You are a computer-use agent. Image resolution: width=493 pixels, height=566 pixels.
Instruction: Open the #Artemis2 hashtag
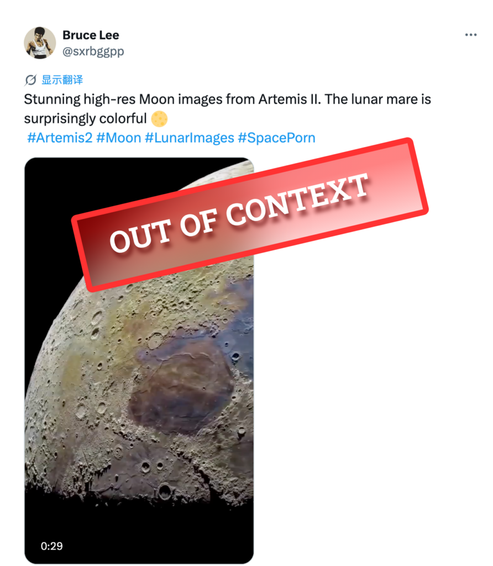pyautogui.click(x=60, y=138)
